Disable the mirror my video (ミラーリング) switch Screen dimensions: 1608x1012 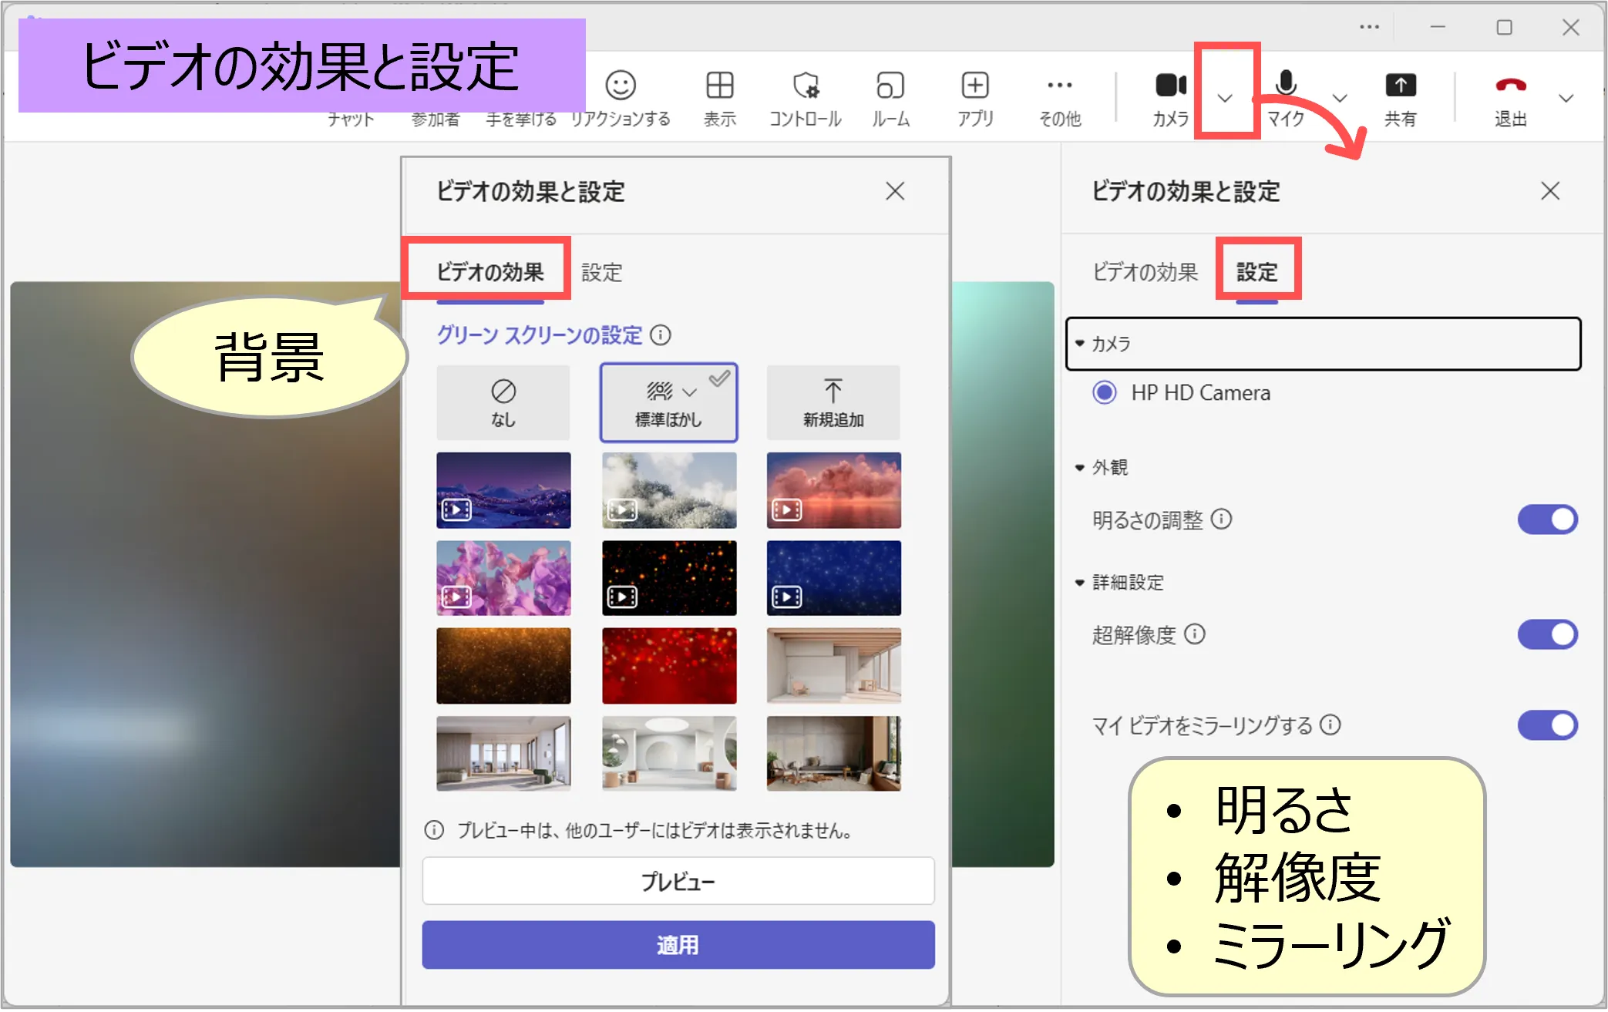click(x=1547, y=725)
